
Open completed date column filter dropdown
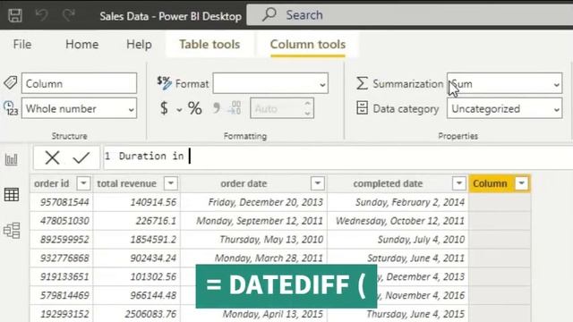(x=459, y=182)
